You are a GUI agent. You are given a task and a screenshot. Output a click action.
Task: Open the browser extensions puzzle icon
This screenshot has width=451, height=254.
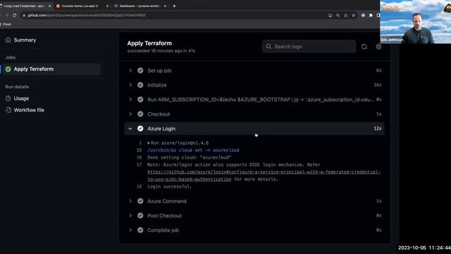pos(371,16)
